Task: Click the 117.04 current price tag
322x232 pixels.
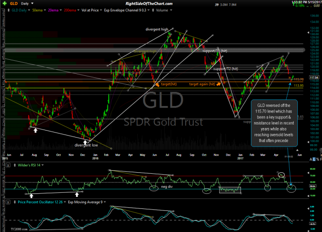Action: point(314,77)
